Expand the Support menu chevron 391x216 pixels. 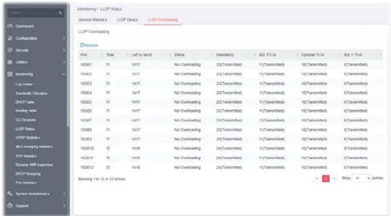pos(64,206)
